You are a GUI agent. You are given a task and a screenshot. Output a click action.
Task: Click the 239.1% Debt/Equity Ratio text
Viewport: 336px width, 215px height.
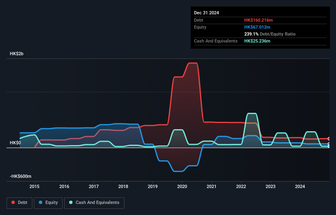(x=270, y=34)
